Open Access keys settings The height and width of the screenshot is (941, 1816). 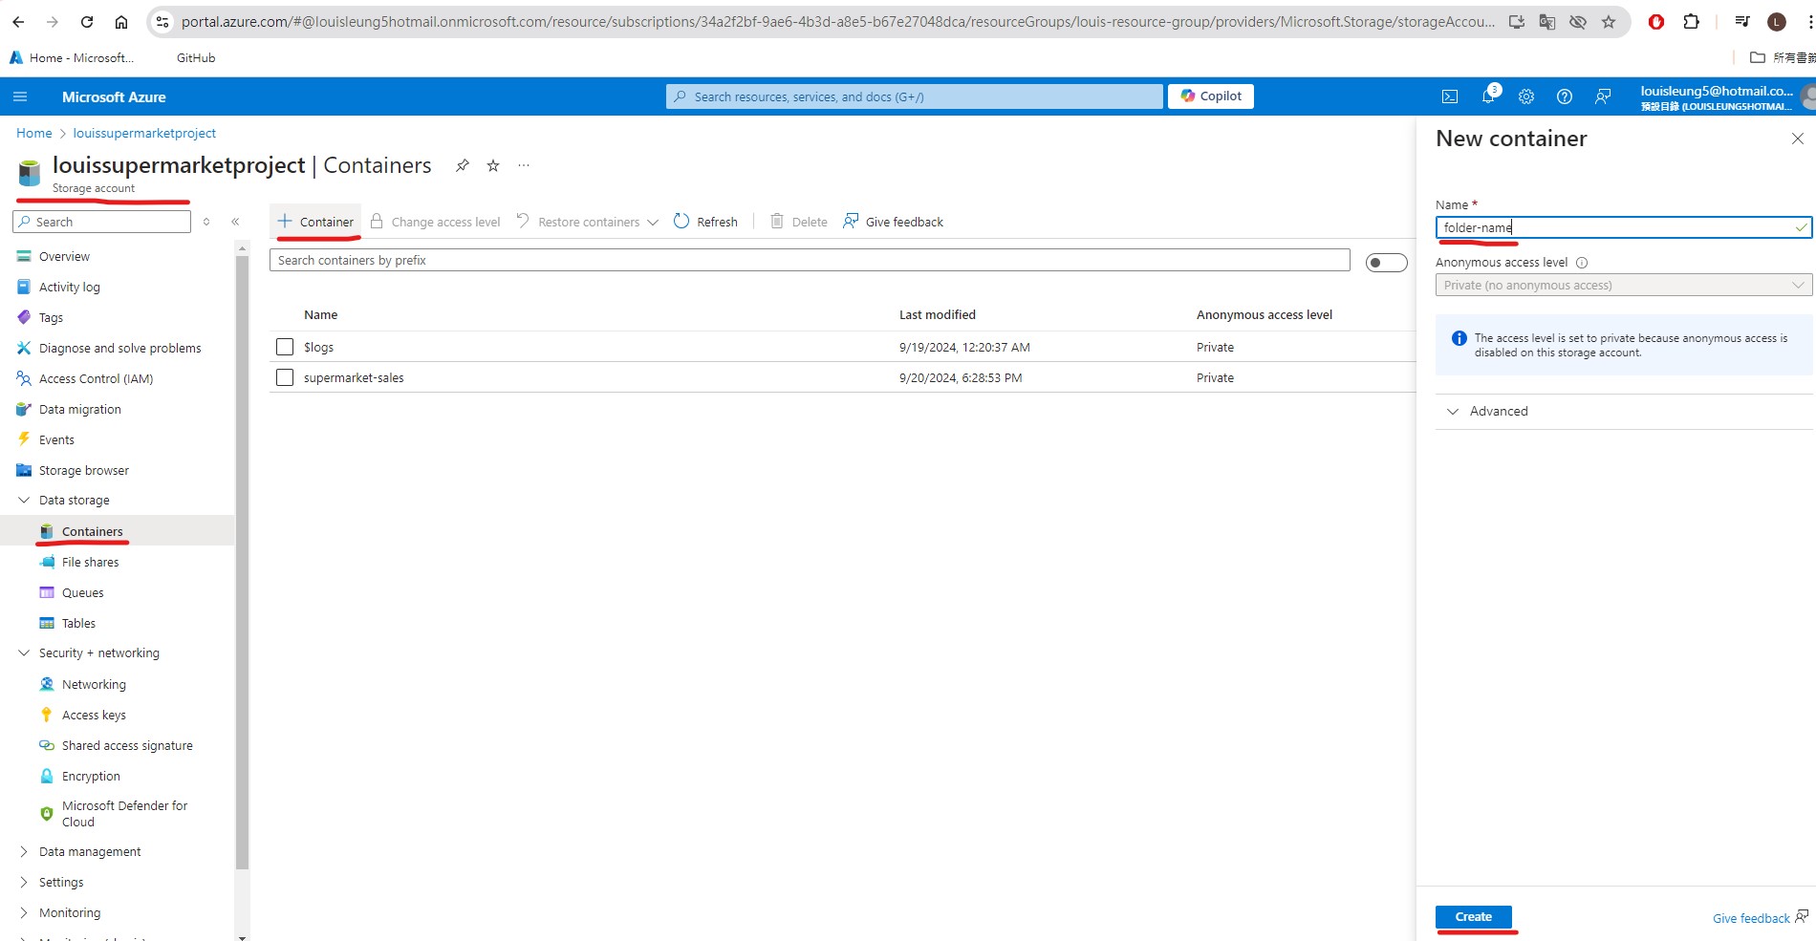(94, 714)
